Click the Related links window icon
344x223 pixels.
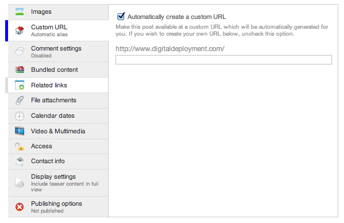point(20,85)
